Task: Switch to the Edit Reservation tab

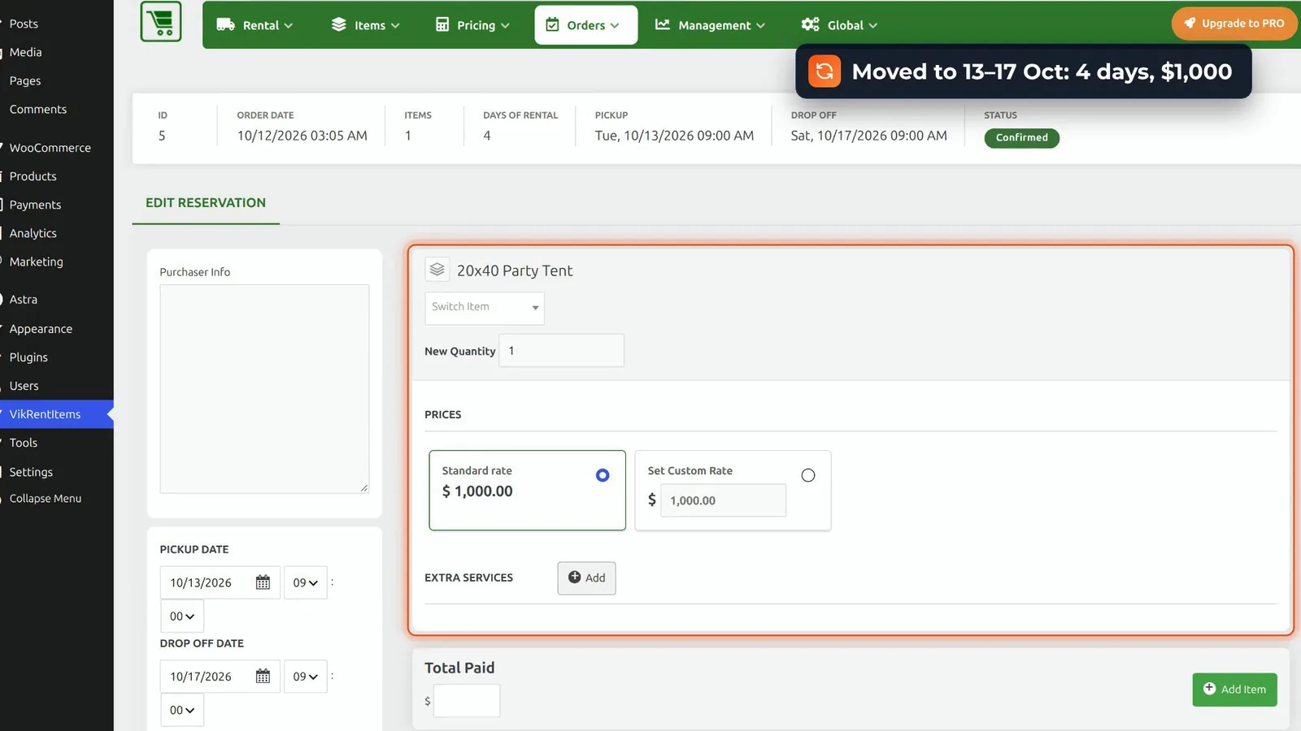Action: 206,203
